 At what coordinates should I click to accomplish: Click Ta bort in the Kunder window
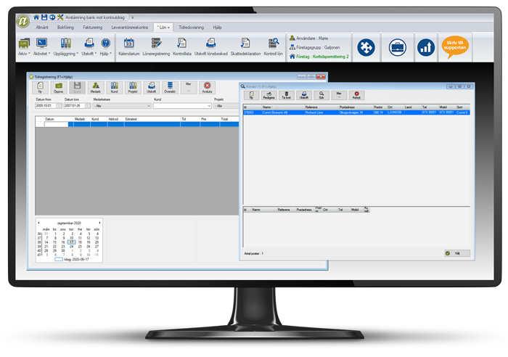pos(286,96)
